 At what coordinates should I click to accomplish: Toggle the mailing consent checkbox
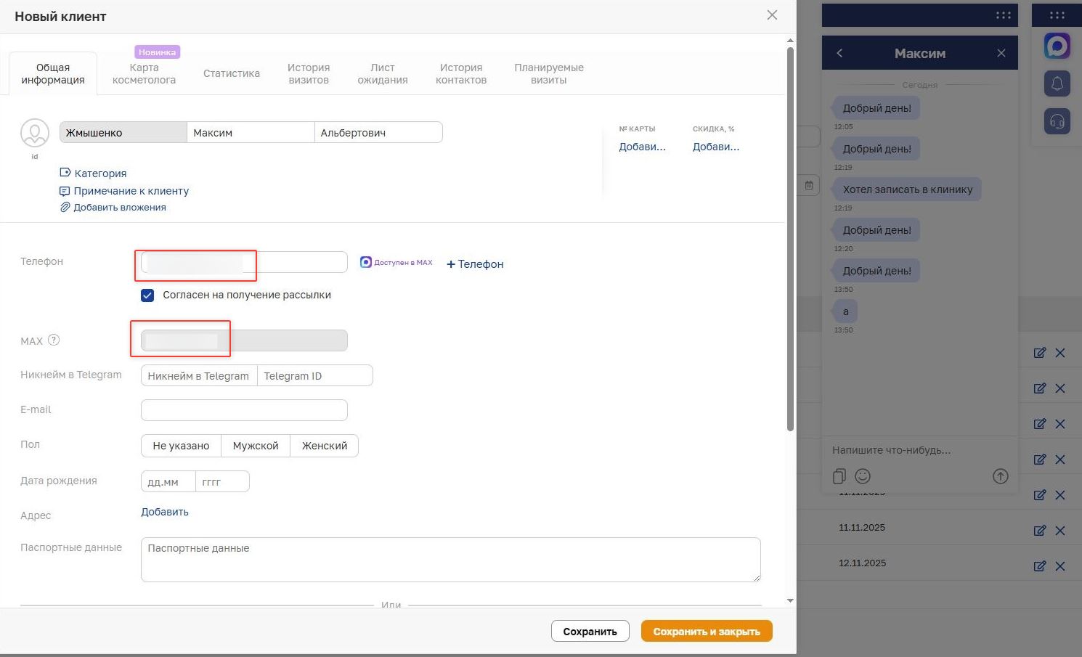tap(147, 295)
